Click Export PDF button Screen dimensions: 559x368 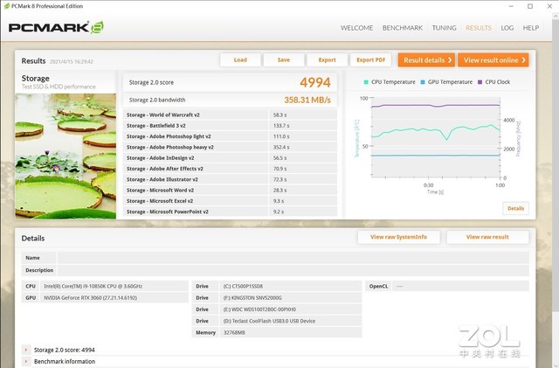click(x=370, y=60)
